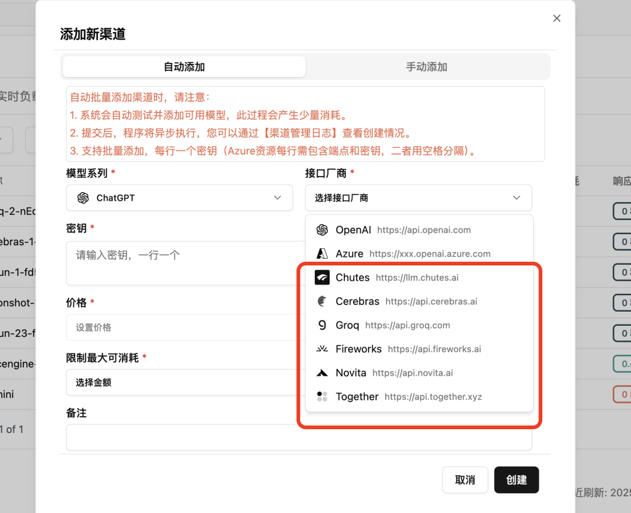Click the 设置价格 price input field

pos(179,328)
